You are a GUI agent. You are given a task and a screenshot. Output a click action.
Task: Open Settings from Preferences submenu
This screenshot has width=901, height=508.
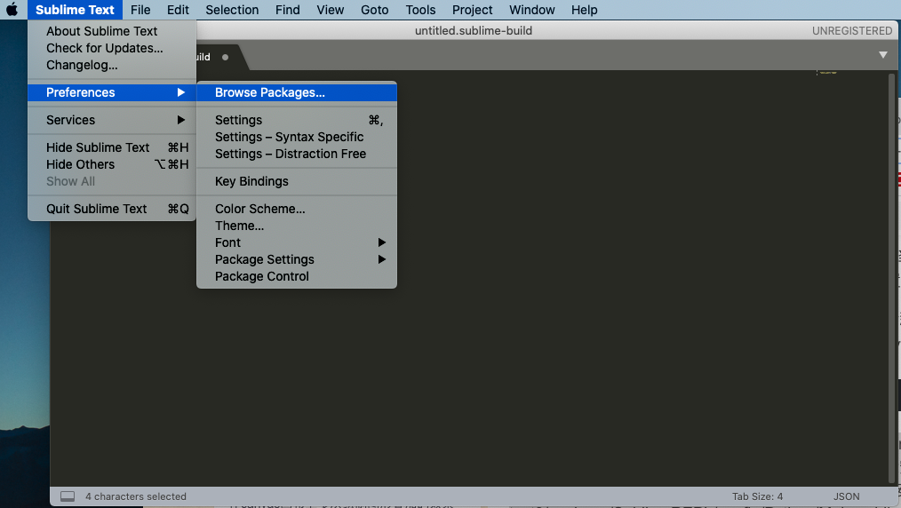pos(297,120)
